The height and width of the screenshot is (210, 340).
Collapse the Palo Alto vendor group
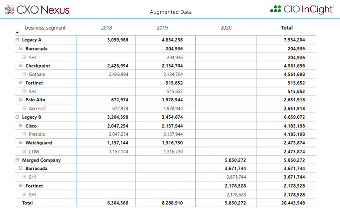(x=21, y=100)
